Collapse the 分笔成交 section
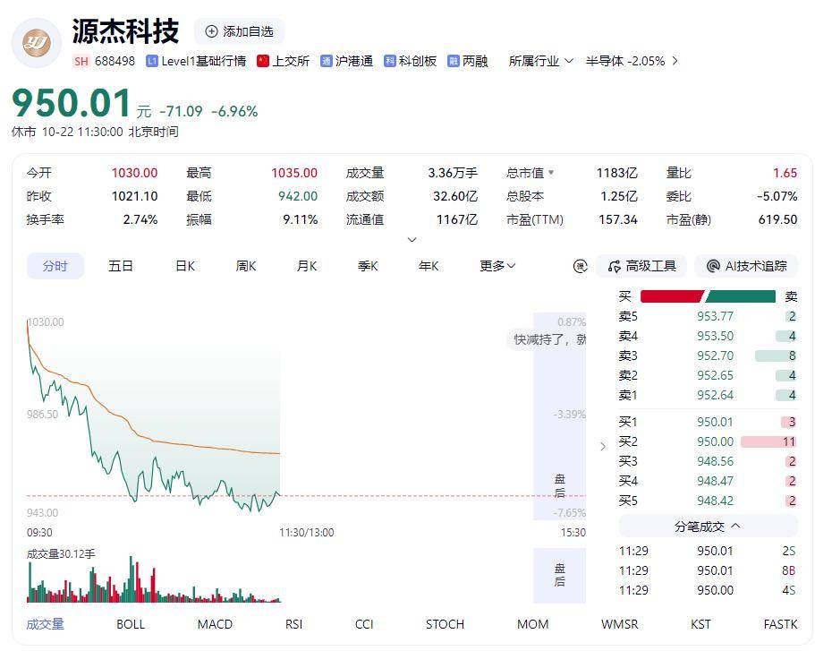815x651 pixels. click(708, 527)
